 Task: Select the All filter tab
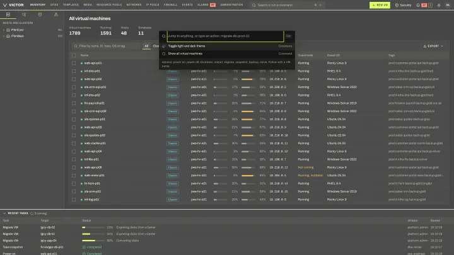tap(146, 46)
